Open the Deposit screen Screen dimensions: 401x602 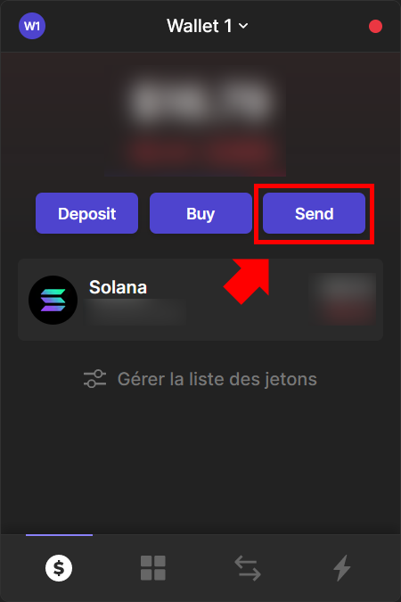[x=86, y=213]
